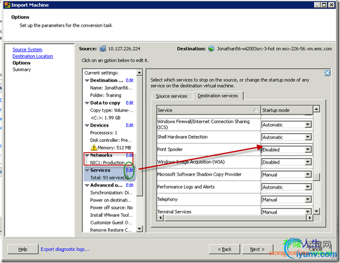
Task: Click the Import Machine title bar icon
Action: pyautogui.click(x=7, y=5)
